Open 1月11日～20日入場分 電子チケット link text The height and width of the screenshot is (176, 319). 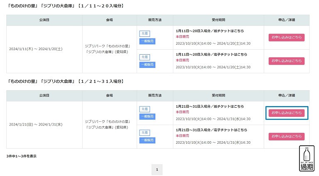(211, 54)
